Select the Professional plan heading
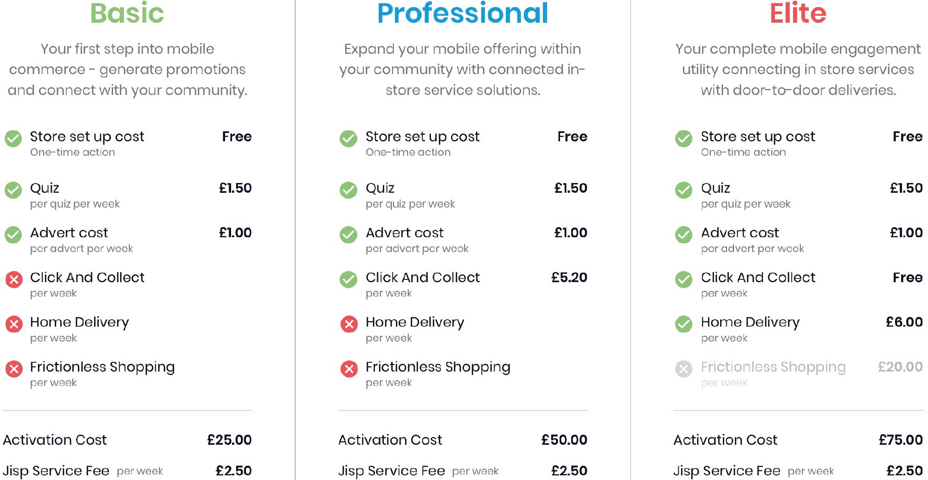This screenshot has width=928, height=480. pos(463,13)
